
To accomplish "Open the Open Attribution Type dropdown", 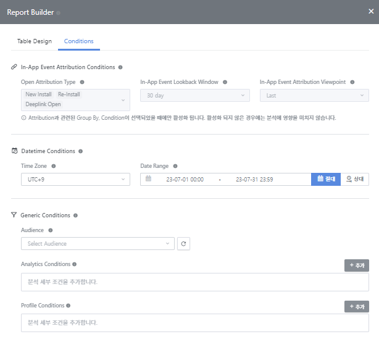I will coord(75,100).
